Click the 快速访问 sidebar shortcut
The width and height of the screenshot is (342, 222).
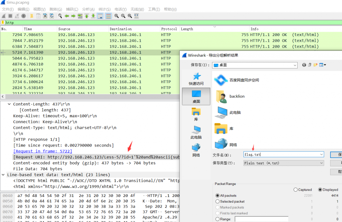[196, 79]
